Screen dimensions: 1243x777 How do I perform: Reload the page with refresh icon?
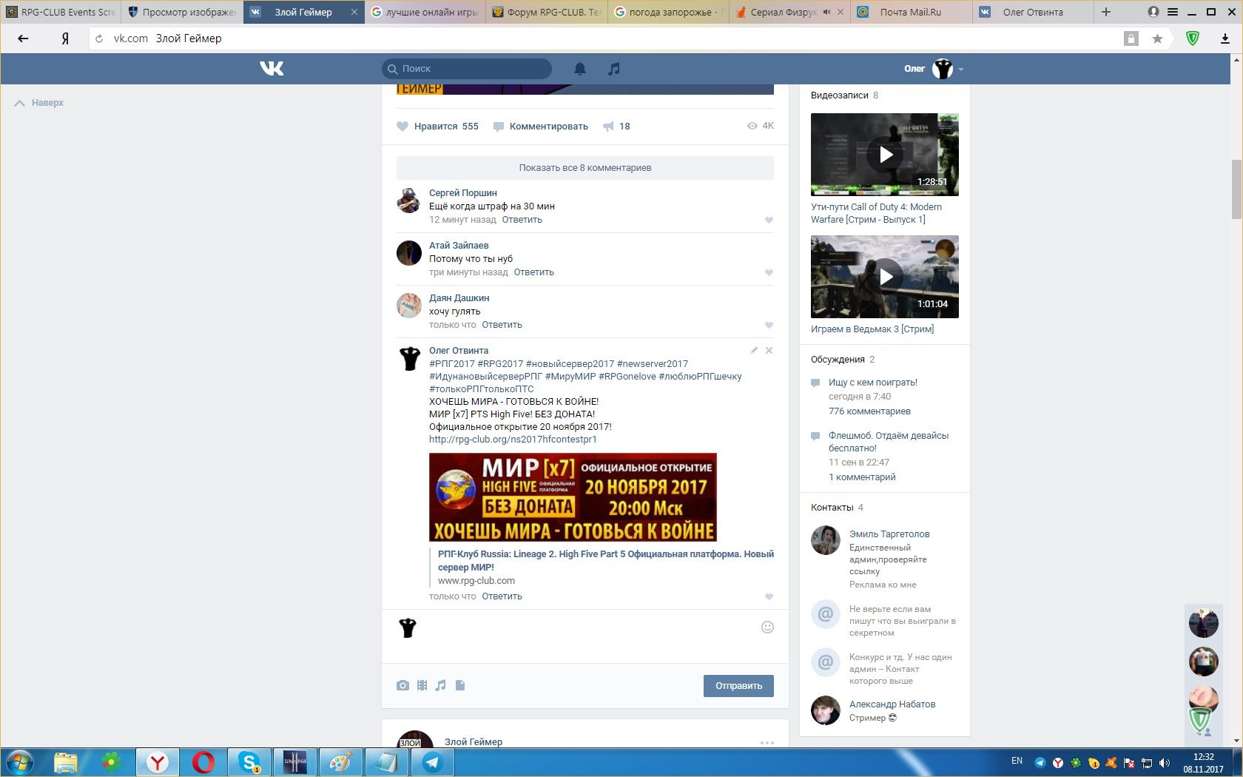(x=99, y=38)
